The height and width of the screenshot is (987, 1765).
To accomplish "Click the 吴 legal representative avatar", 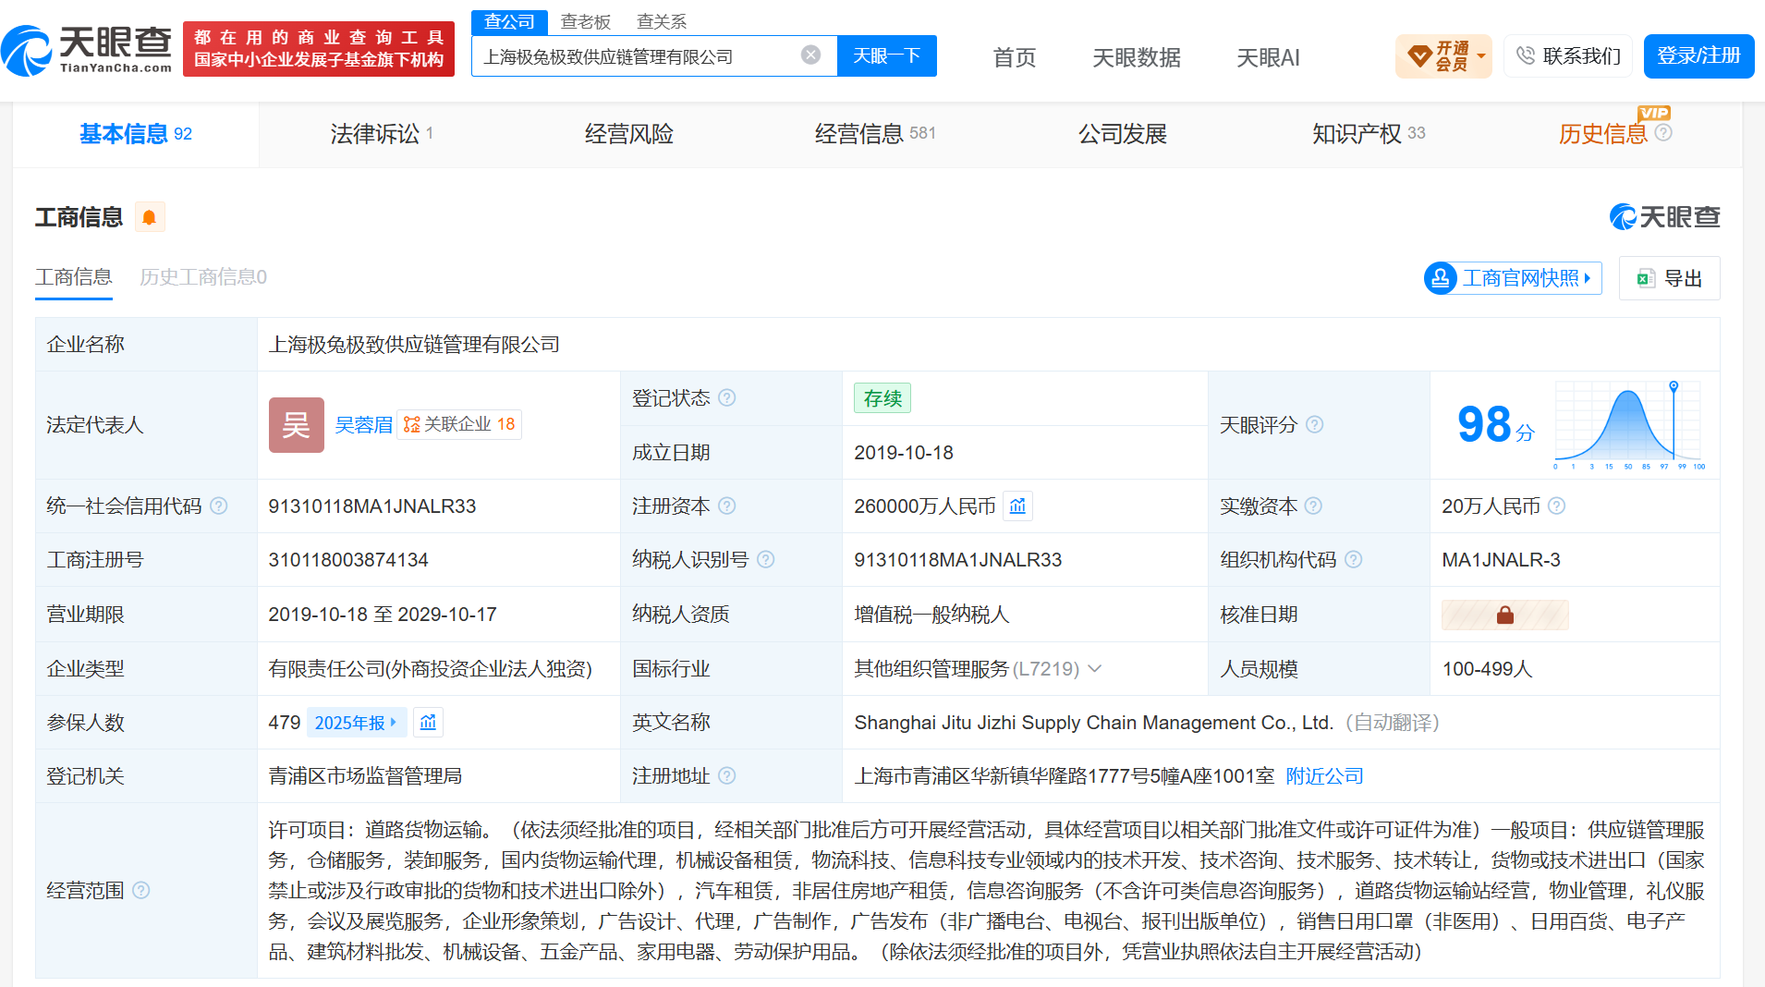I will [297, 425].
